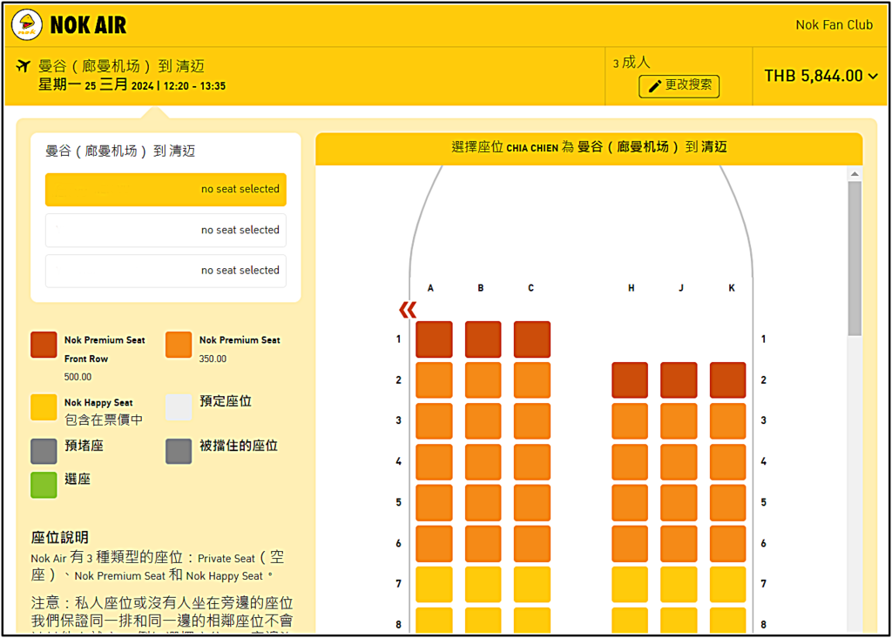
Task: Choose front row seat 1C
Action: pos(532,339)
